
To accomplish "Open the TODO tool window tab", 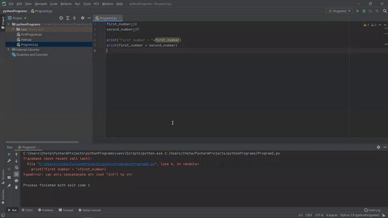I will click(27, 210).
